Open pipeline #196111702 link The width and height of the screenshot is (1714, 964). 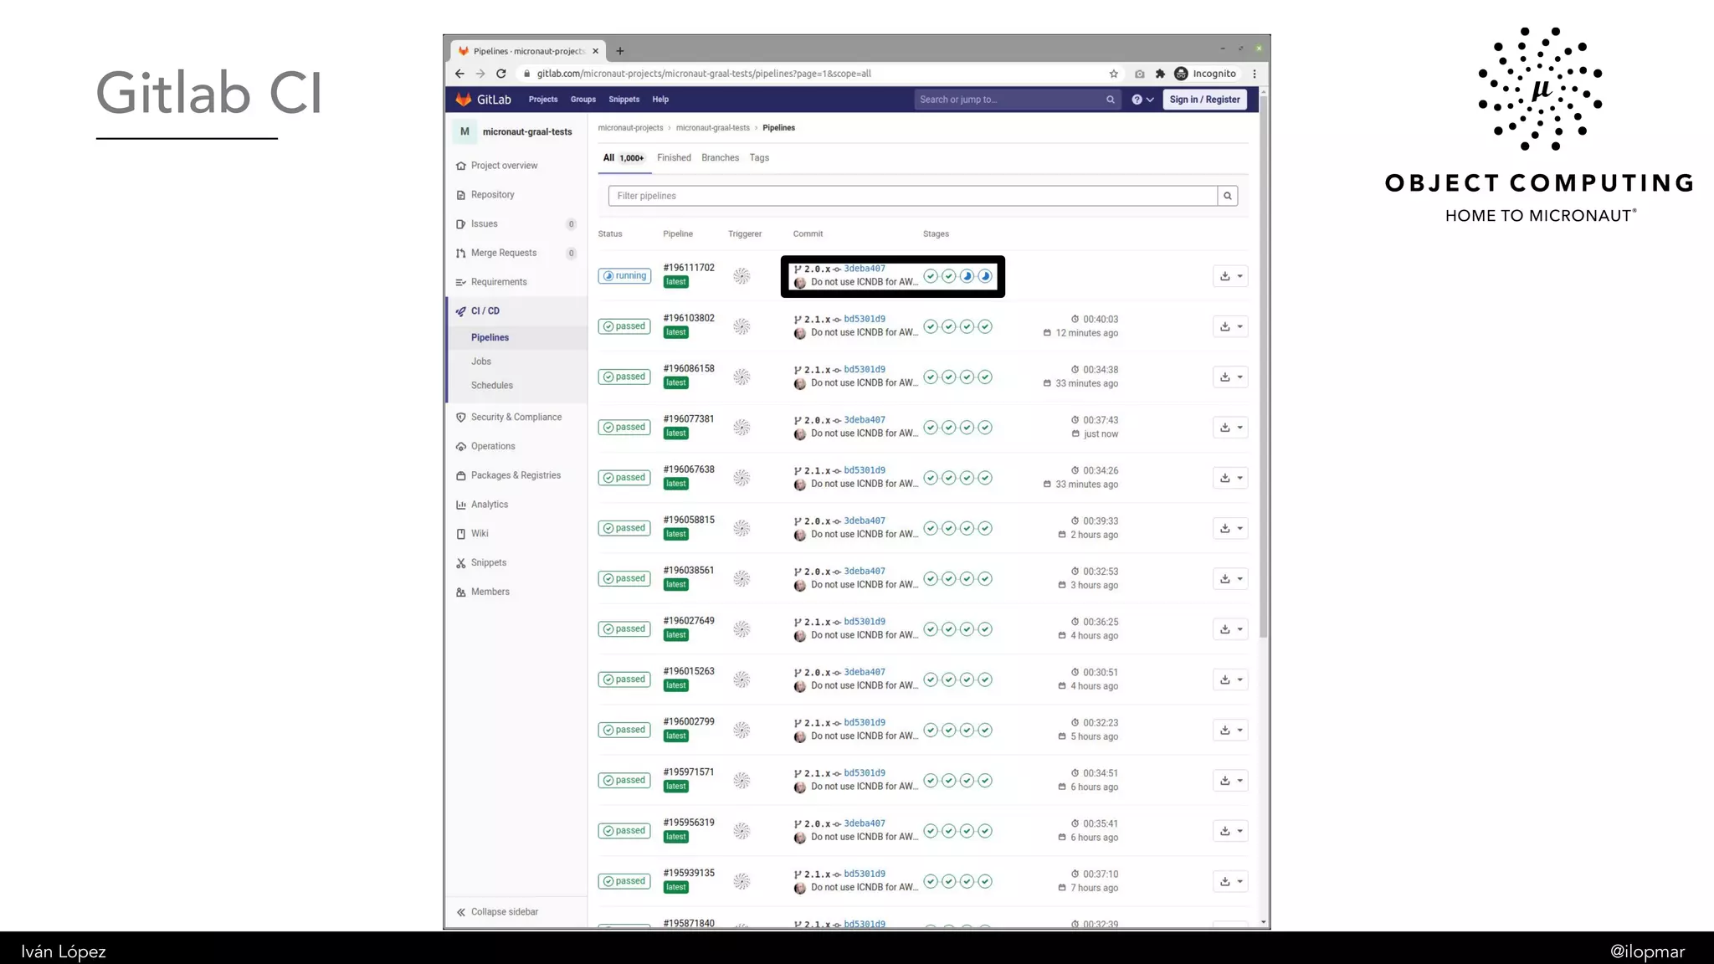click(689, 268)
